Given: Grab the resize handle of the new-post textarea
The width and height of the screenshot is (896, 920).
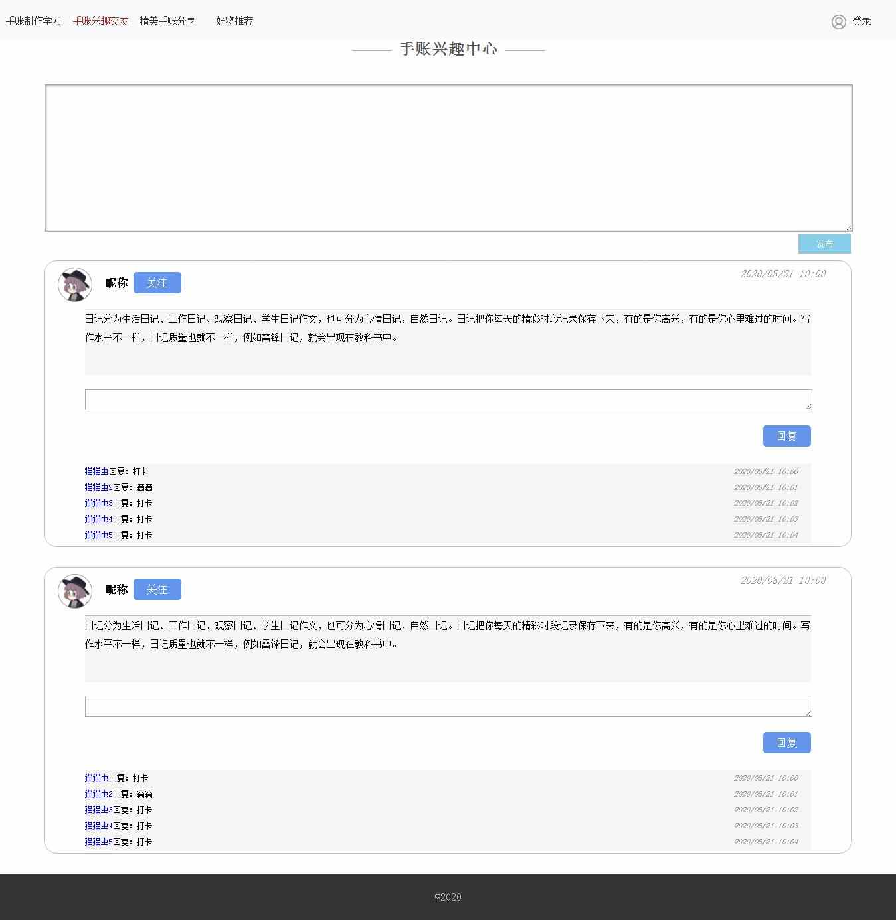Looking at the screenshot, I should tap(848, 228).
